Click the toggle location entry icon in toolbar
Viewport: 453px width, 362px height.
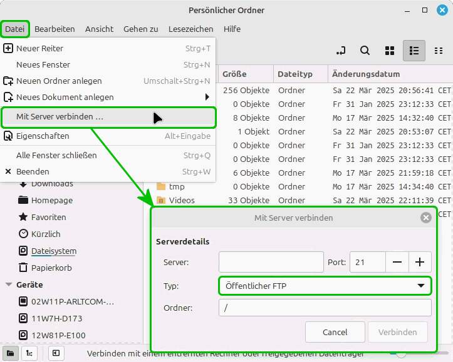[341, 51]
